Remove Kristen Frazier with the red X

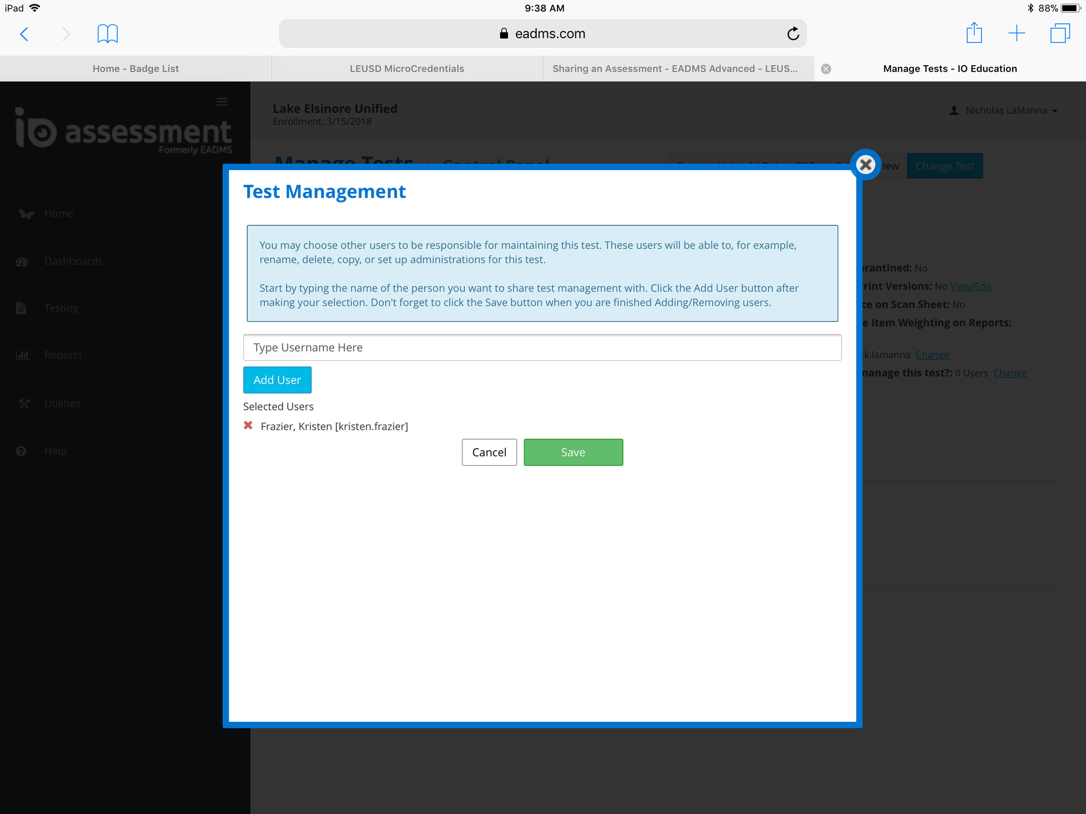click(x=248, y=425)
